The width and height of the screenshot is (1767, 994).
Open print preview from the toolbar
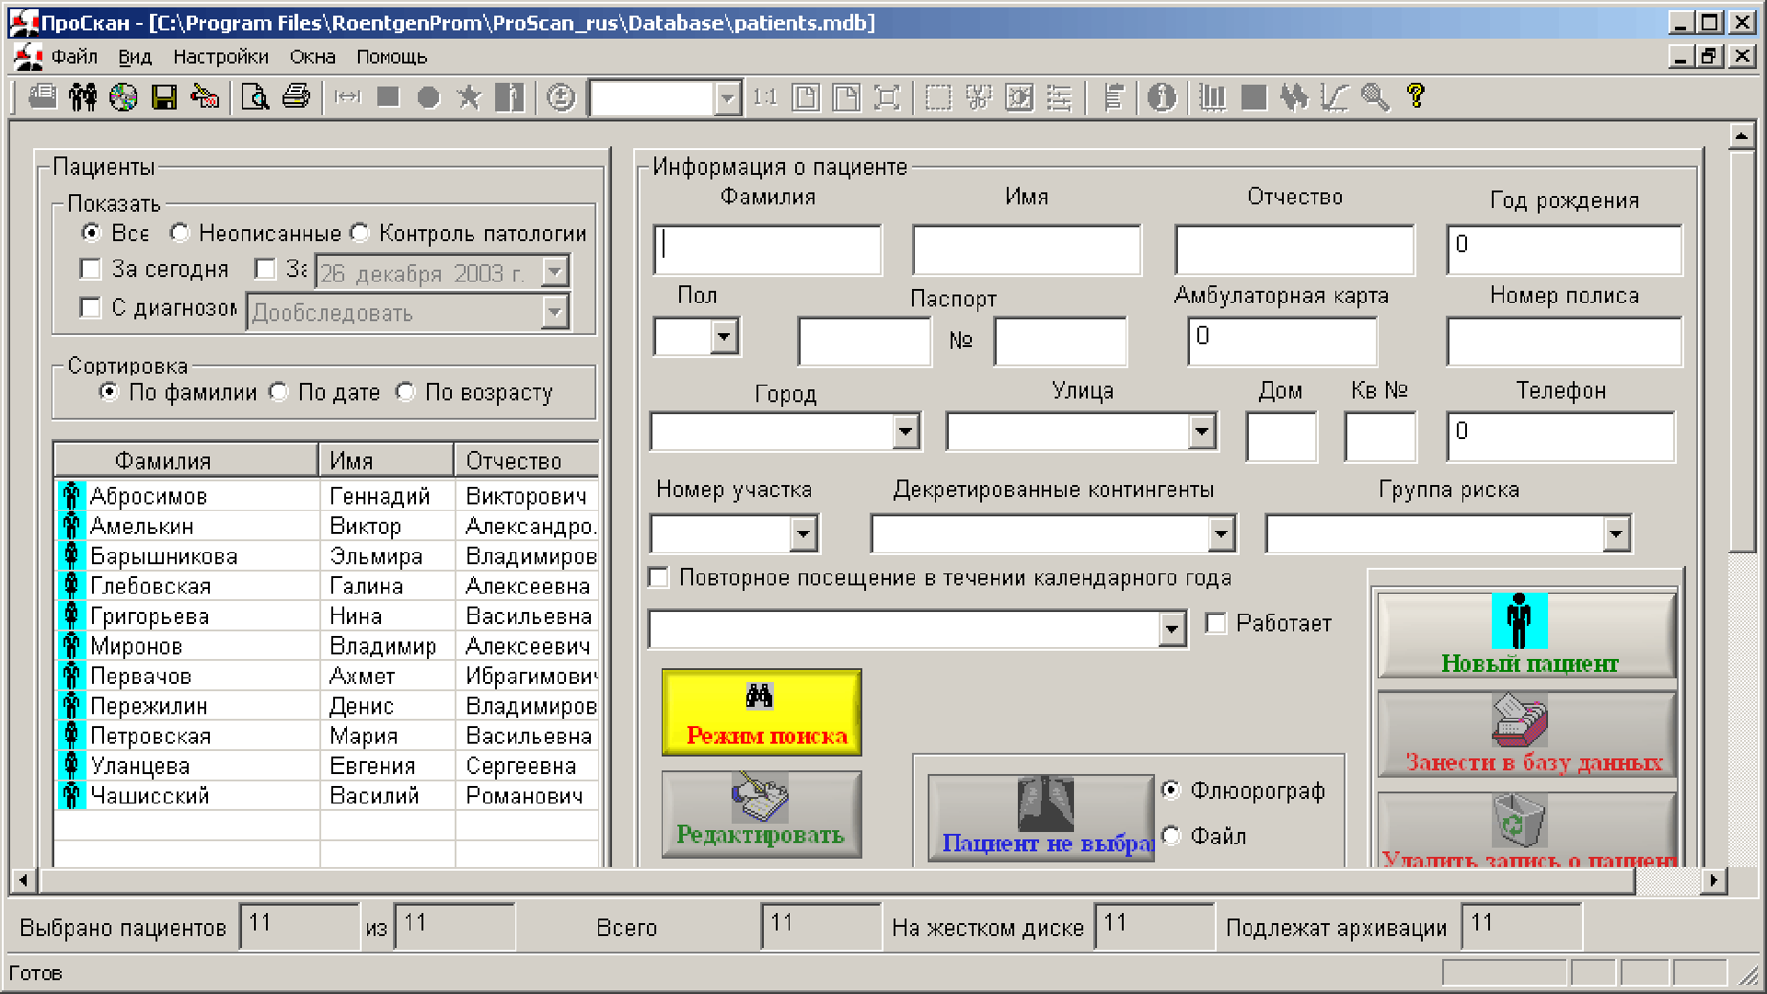coord(255,97)
